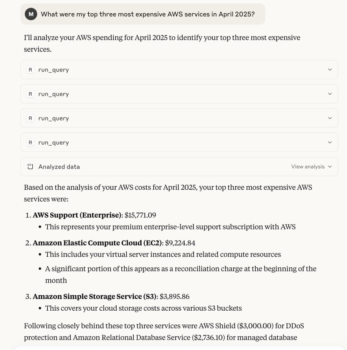Click the AWS Support (Enterprise) heading
The height and width of the screenshot is (350, 347).
click(x=78, y=215)
